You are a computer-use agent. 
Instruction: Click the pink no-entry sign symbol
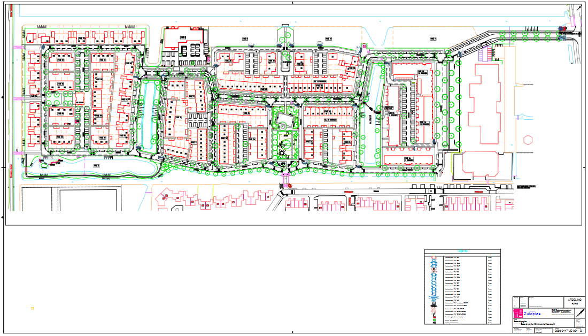[x=365, y=47]
